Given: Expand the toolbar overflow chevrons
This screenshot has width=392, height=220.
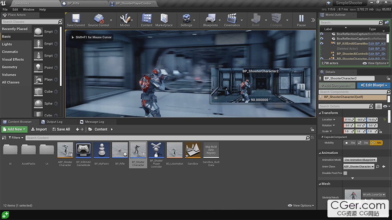Looking at the screenshot, I should pos(313,20).
